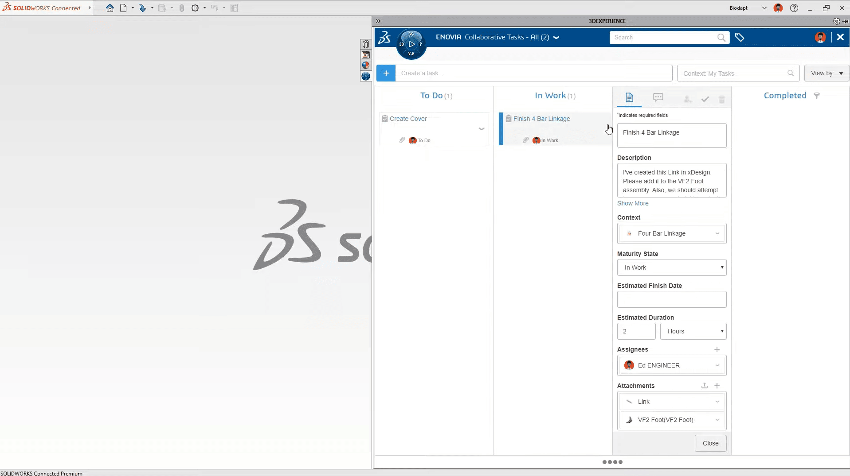Add an assignee with plus icon
This screenshot has width=850, height=476.
click(717, 349)
